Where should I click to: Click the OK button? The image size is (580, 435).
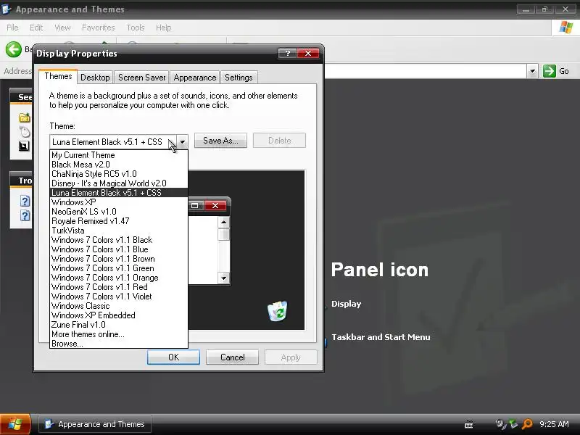[x=173, y=357]
